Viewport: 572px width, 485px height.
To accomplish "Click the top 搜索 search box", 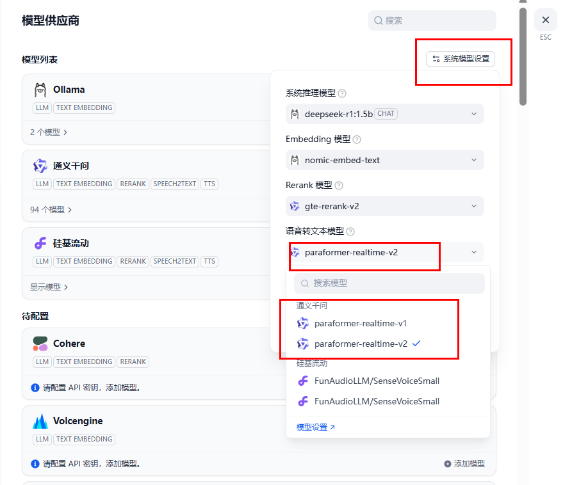I will pyautogui.click(x=432, y=20).
